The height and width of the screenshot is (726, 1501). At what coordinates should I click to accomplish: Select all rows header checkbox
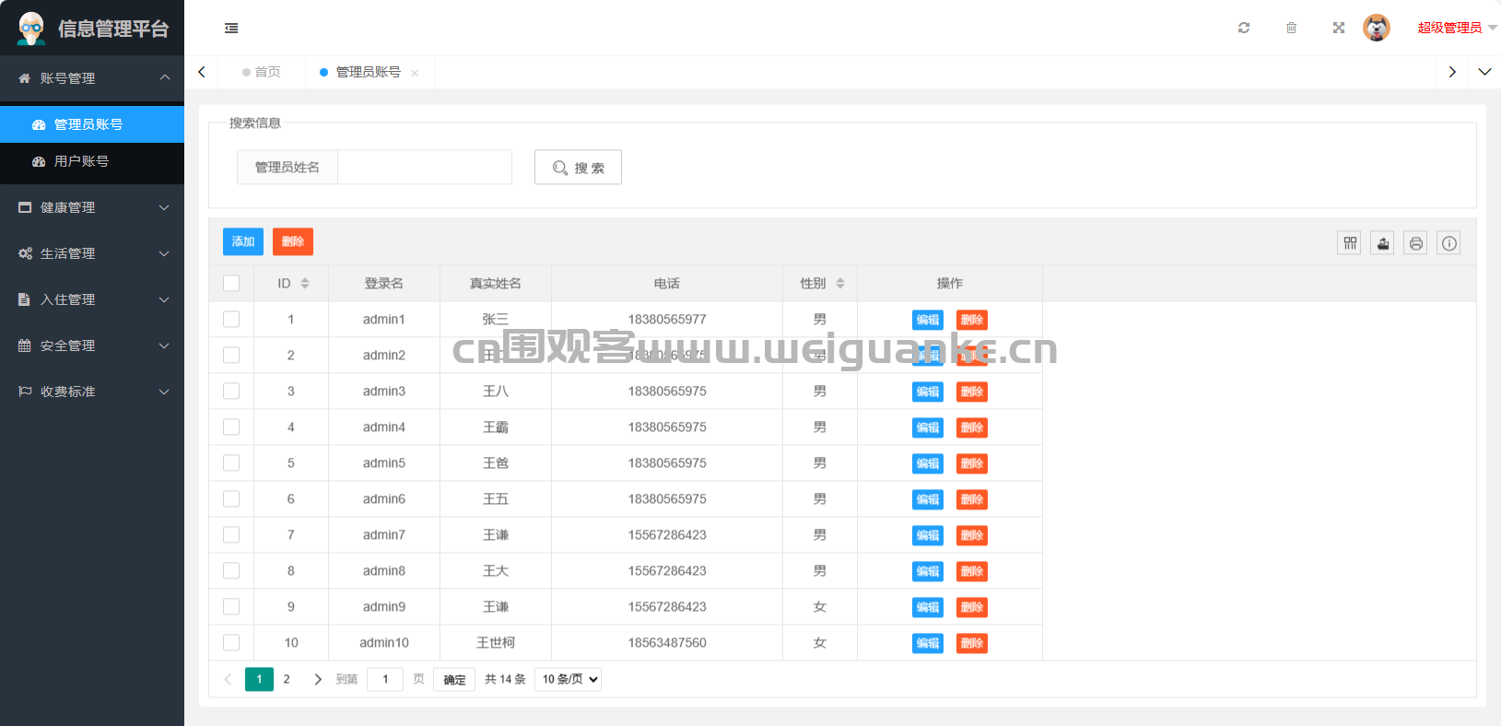click(231, 284)
